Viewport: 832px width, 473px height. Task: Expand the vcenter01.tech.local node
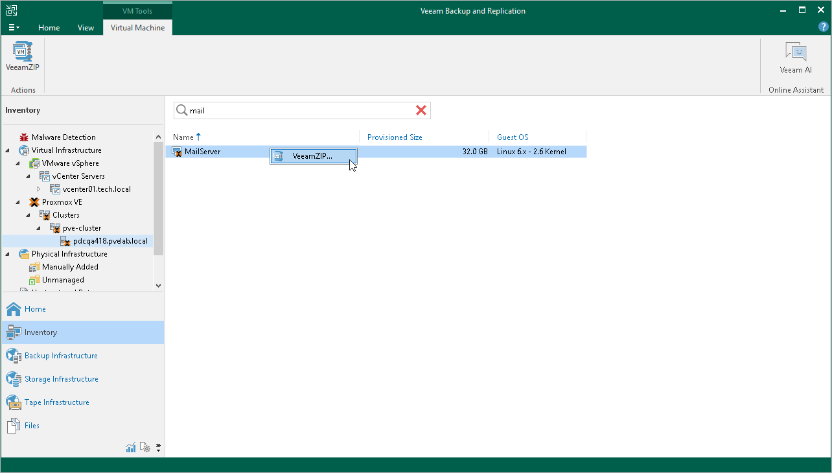[39, 189]
